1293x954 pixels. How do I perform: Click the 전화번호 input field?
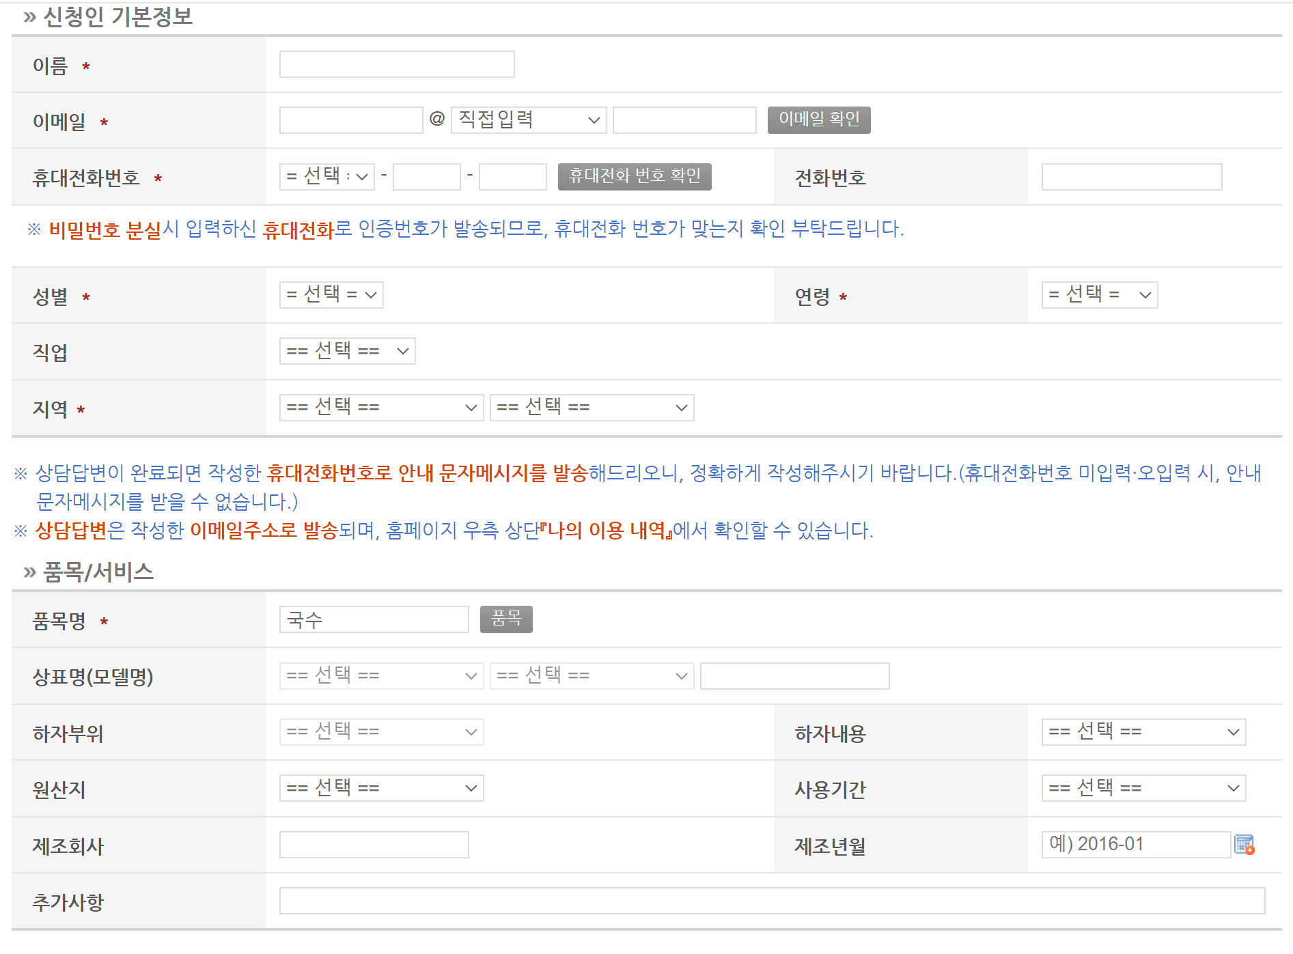pyautogui.click(x=1131, y=177)
